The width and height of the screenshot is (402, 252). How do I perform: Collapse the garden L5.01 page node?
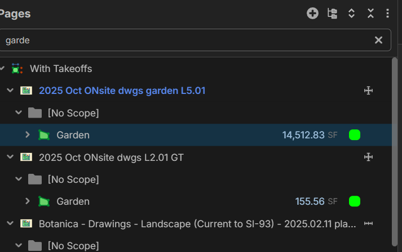point(10,91)
